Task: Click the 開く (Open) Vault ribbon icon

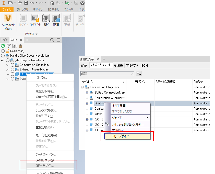Action: click(46, 20)
